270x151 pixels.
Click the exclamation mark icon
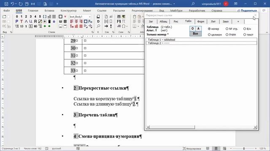tap(111, 26)
